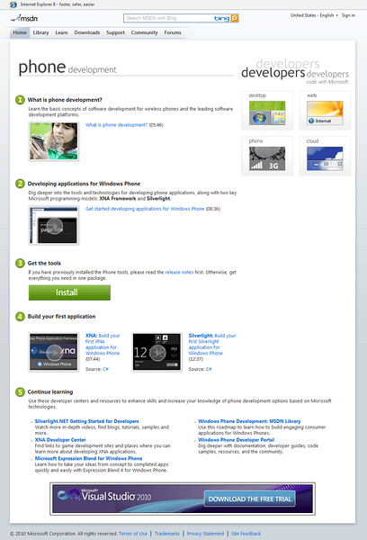
Task: Open the girl with phone video thumbnail
Action: (x=54, y=141)
